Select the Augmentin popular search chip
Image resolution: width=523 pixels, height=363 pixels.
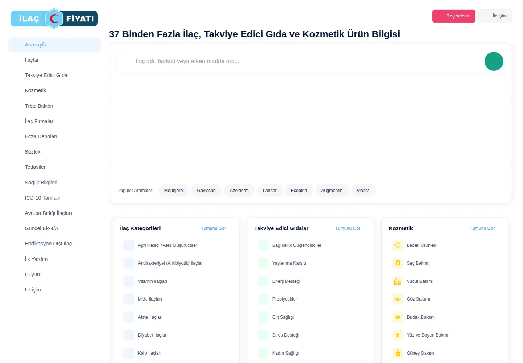coord(332,191)
